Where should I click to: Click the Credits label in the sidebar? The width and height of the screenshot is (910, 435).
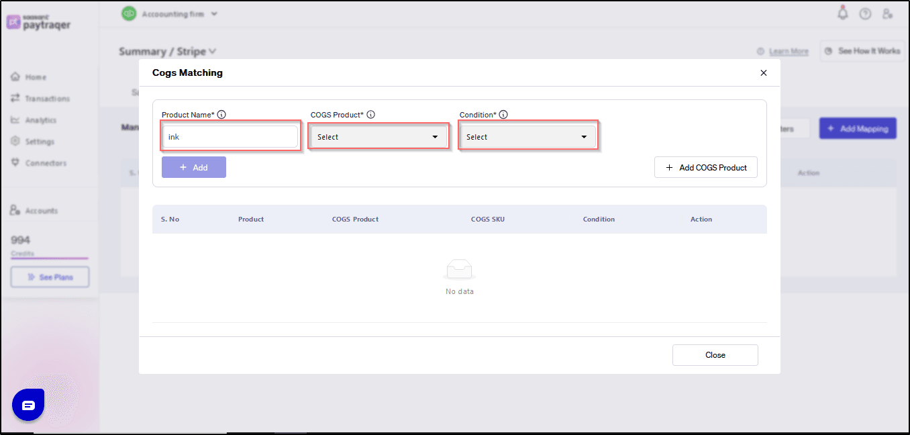tap(22, 254)
